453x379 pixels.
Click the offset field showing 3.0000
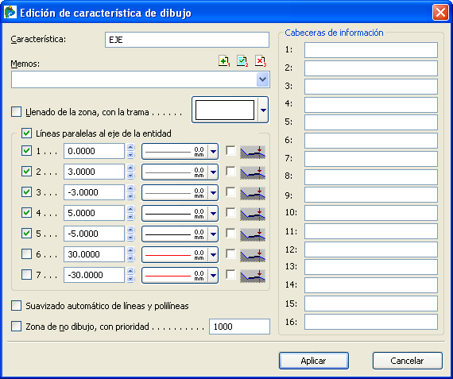95,172
